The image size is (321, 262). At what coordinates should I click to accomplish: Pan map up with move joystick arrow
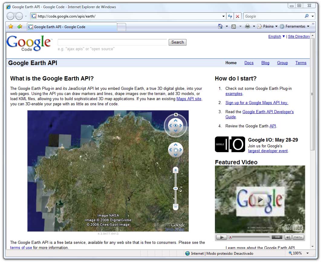point(176,145)
